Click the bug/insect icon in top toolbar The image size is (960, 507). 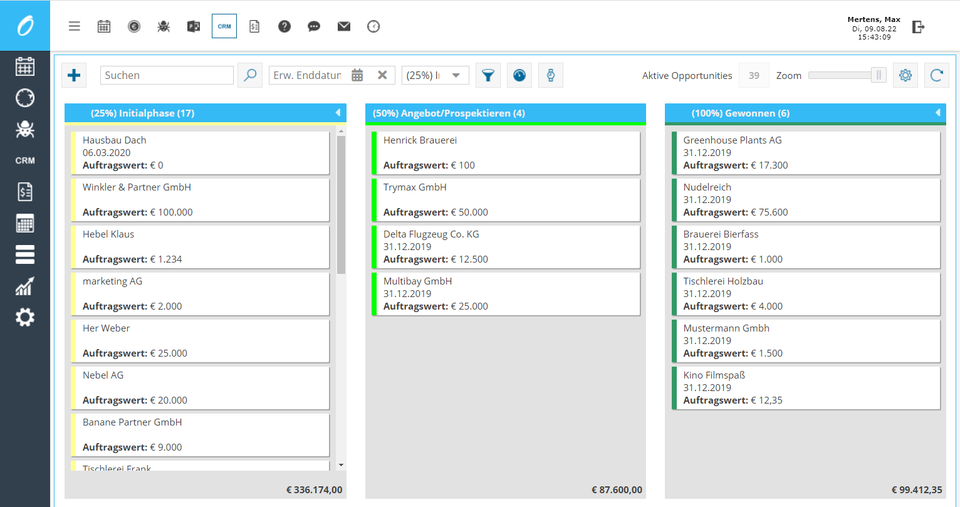pos(163,26)
